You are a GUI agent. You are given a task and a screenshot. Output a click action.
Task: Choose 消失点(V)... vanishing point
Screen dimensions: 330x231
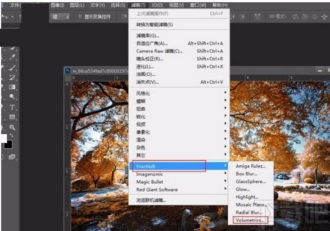[x=179, y=82]
